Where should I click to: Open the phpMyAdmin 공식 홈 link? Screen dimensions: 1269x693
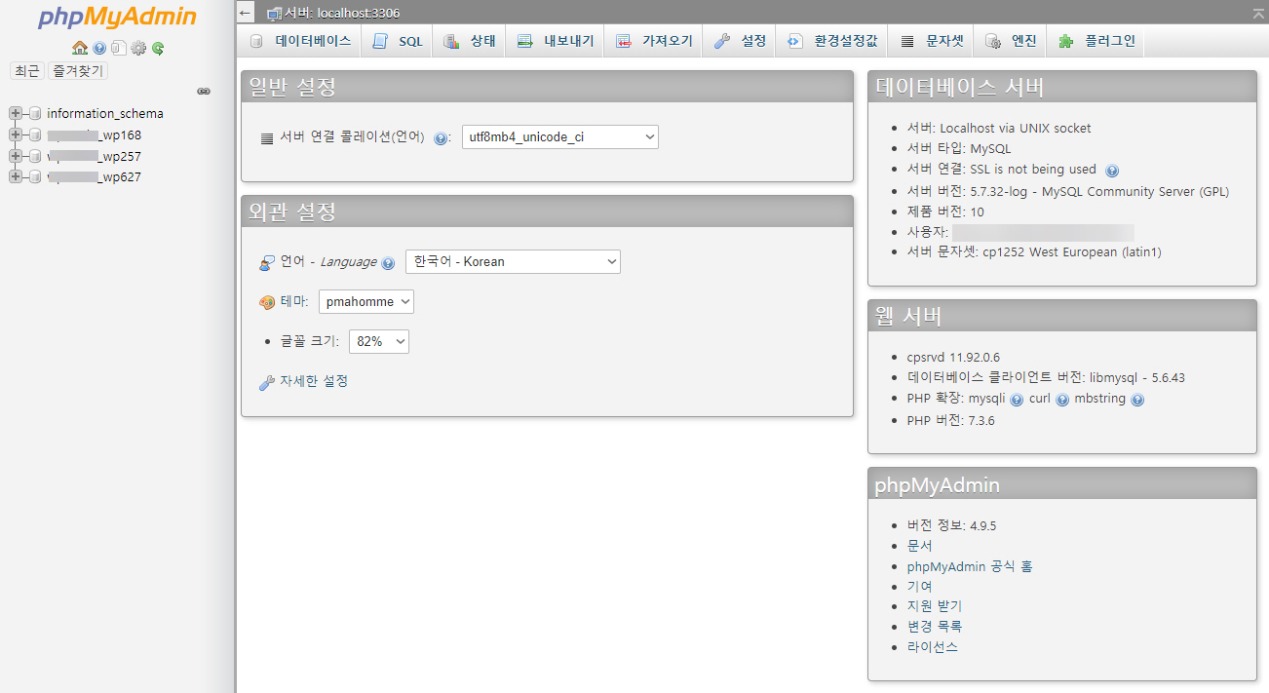click(970, 566)
